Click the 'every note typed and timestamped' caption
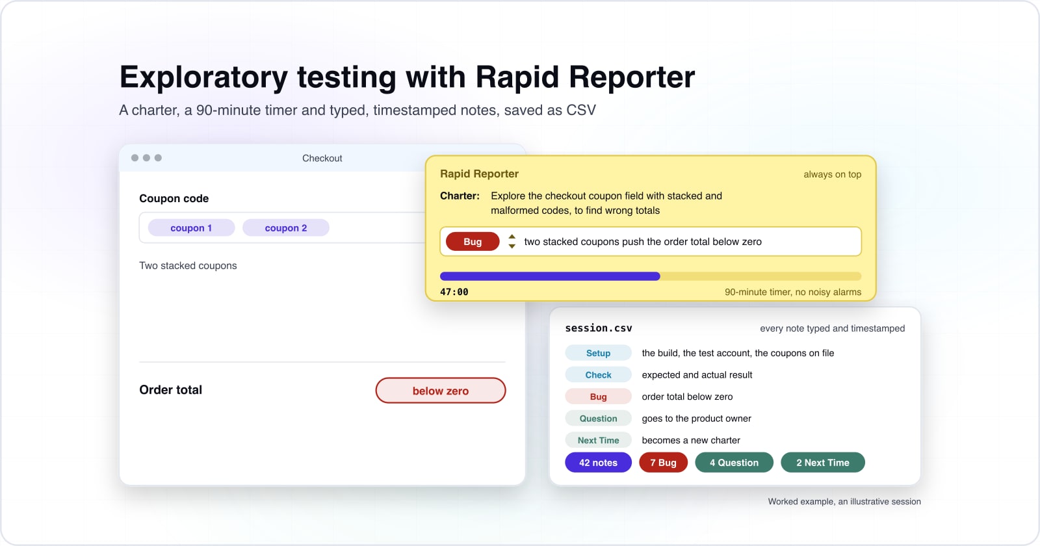Image resolution: width=1040 pixels, height=546 pixels. tap(832, 328)
